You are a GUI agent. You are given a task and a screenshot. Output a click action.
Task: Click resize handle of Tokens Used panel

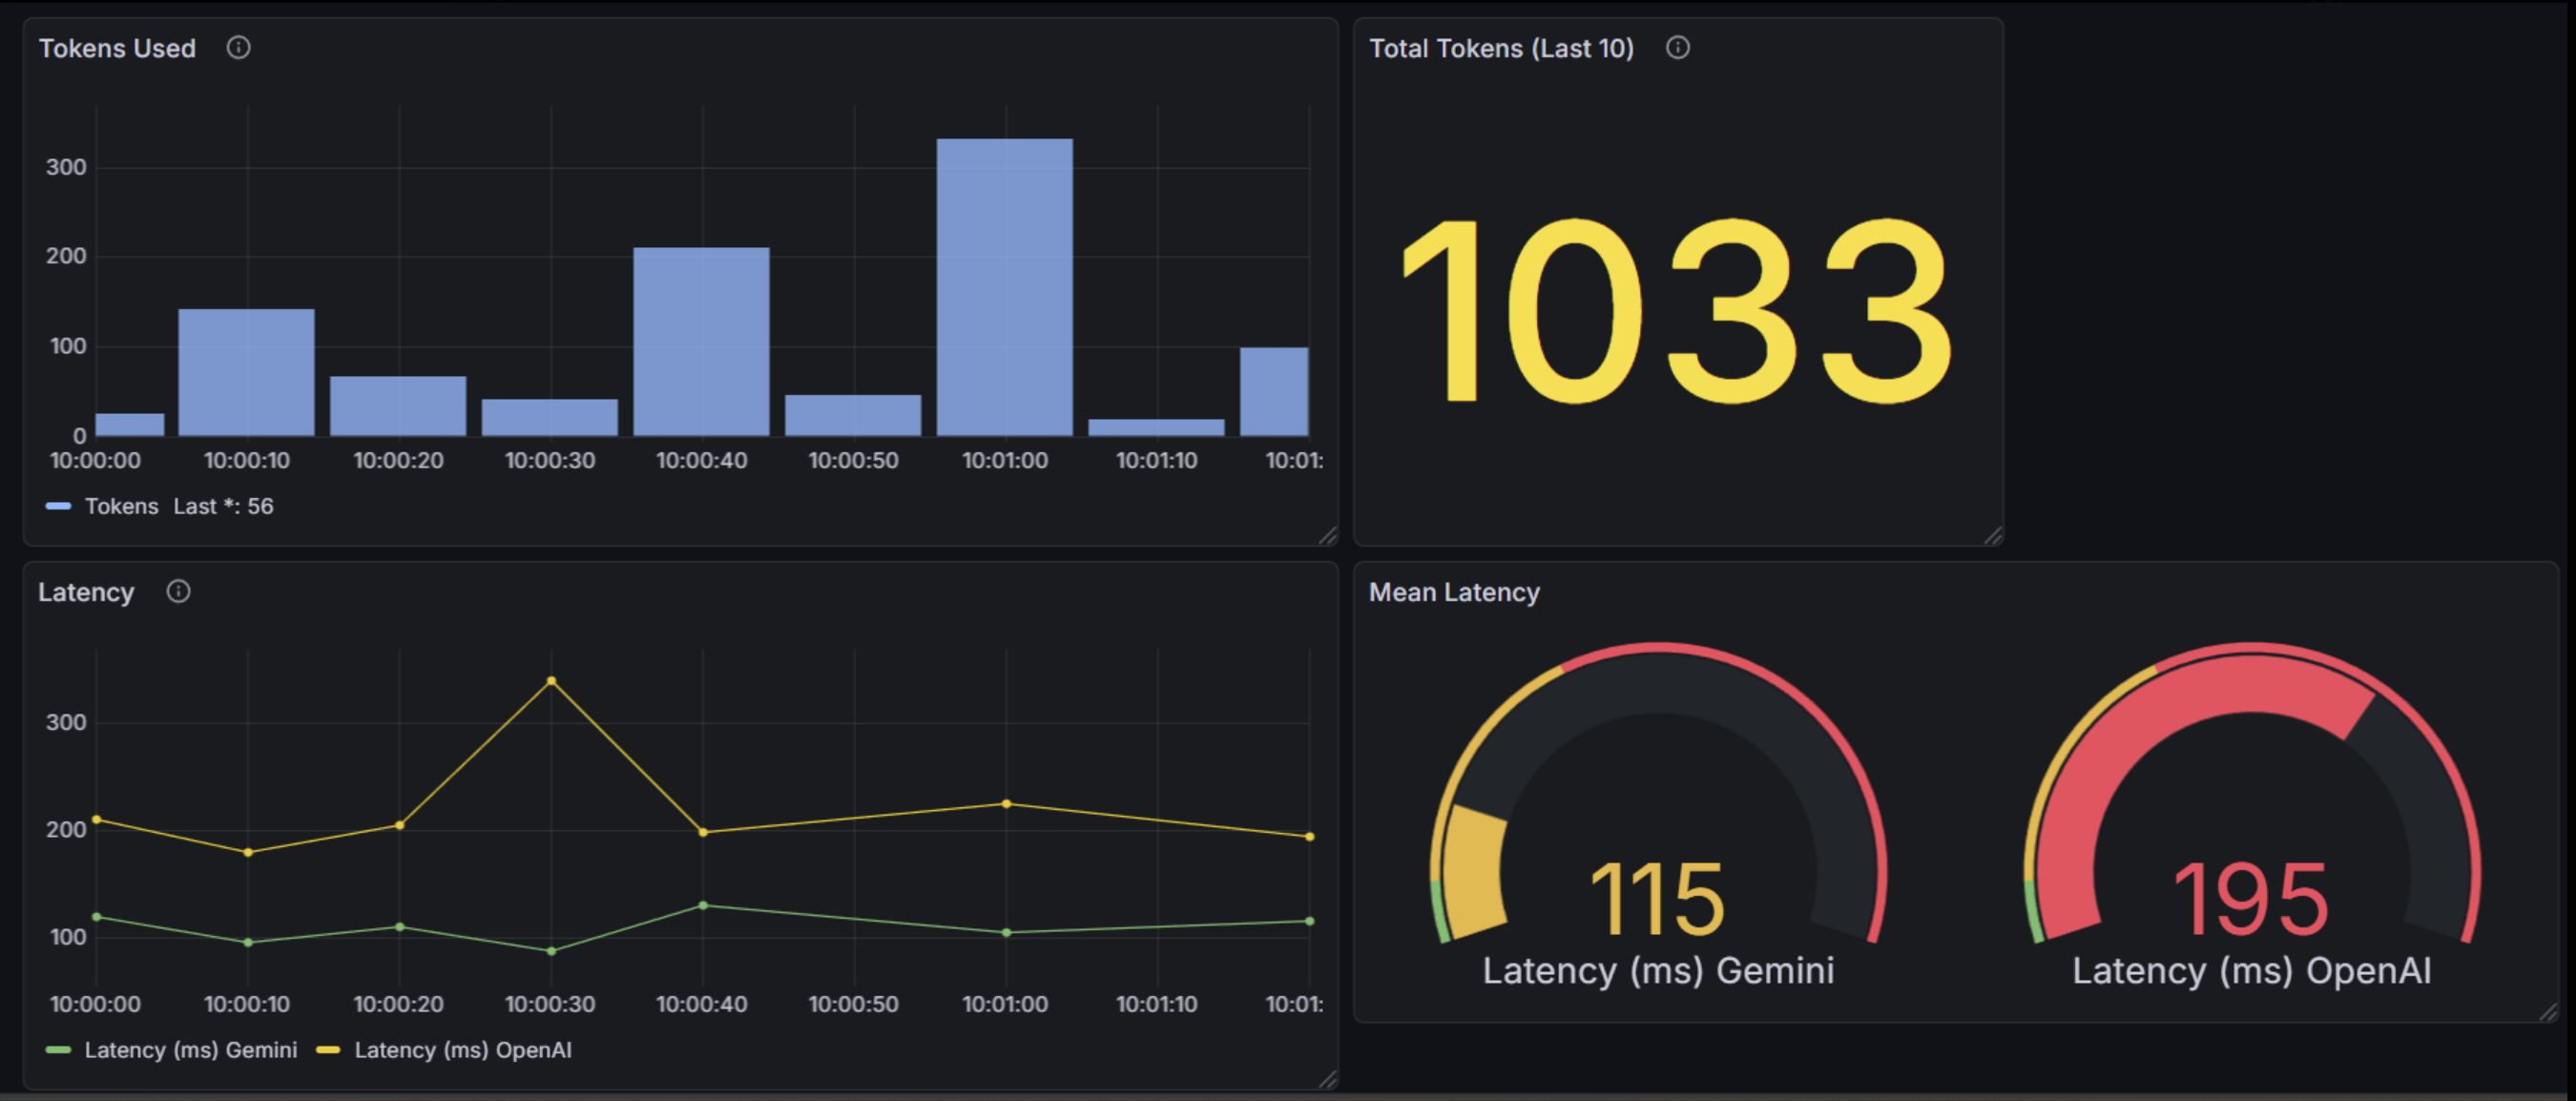click(x=1328, y=536)
